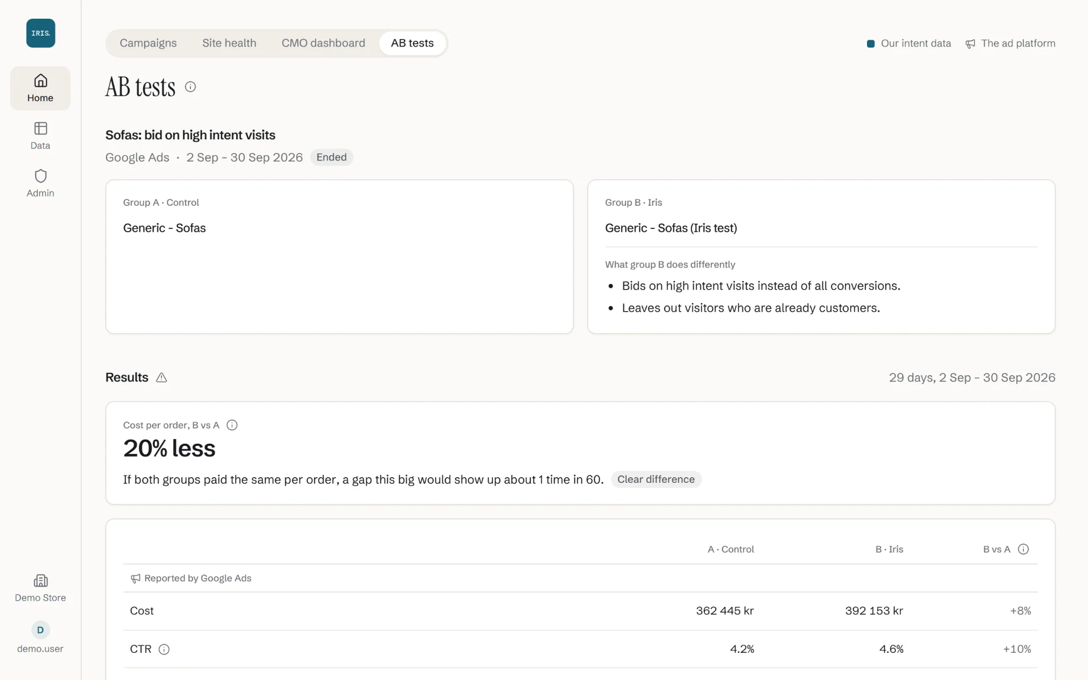Click Bids on high intent visits bullet
This screenshot has width=1088, height=680.
761,286
